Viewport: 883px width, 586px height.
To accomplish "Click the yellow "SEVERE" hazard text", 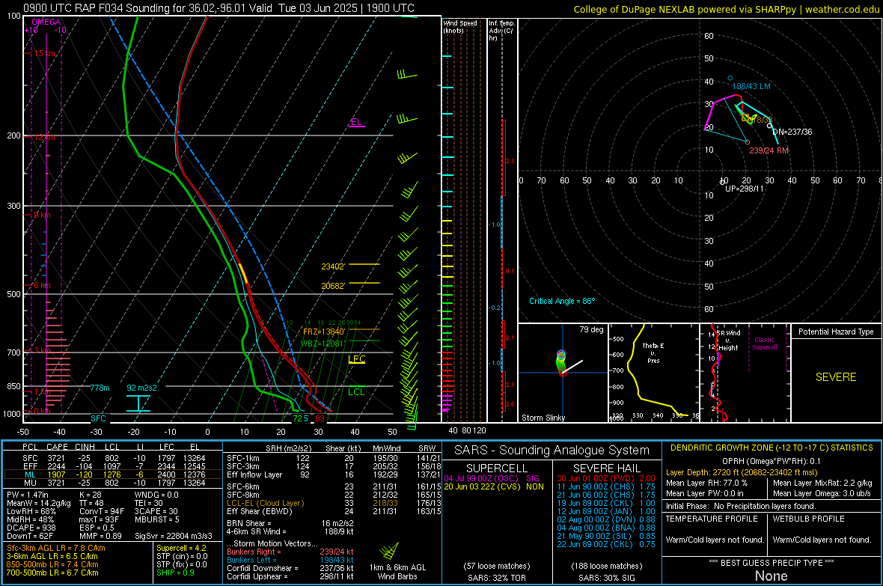I will click(836, 377).
